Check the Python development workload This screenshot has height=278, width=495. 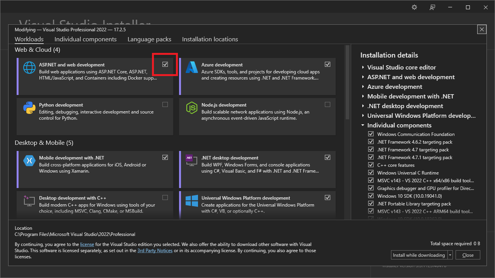tap(165, 105)
